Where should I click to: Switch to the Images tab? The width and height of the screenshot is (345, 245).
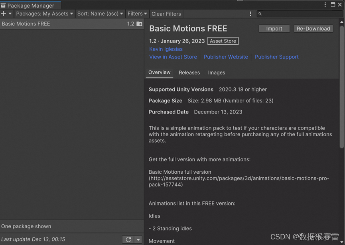[217, 73]
